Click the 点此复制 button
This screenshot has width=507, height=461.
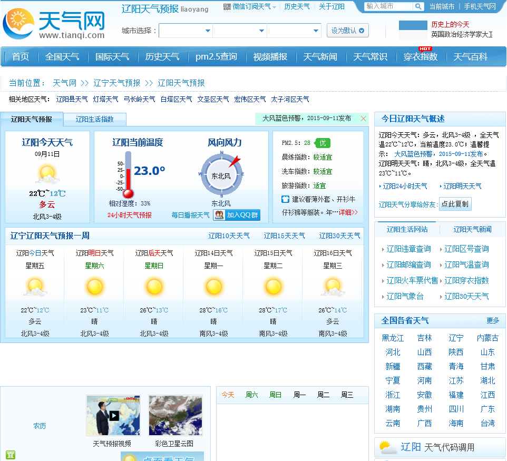click(x=455, y=204)
